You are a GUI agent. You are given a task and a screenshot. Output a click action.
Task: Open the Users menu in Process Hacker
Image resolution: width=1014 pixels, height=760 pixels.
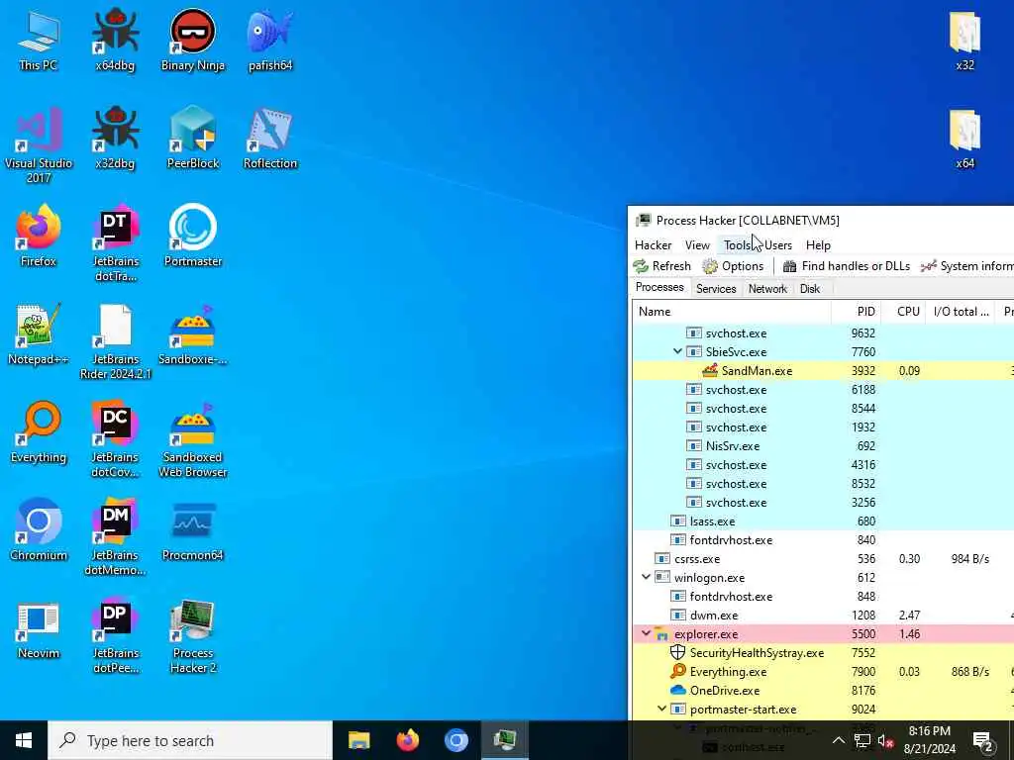point(778,245)
